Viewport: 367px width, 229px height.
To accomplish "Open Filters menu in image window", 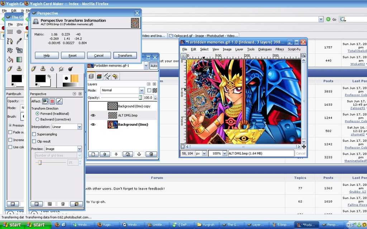I will (x=280, y=49).
